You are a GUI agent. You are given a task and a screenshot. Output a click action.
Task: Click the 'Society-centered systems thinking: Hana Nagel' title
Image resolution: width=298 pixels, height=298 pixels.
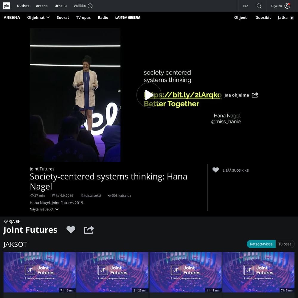(108, 181)
